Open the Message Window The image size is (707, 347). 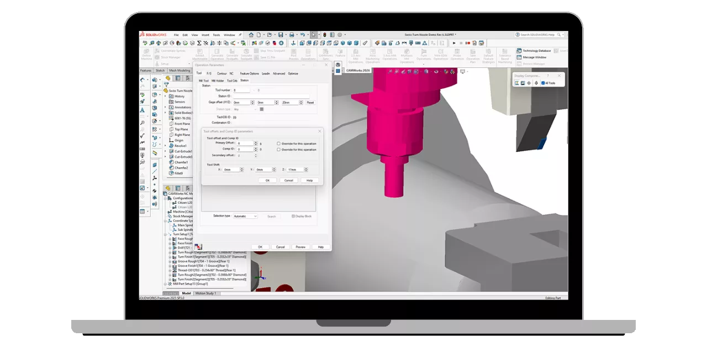click(531, 57)
